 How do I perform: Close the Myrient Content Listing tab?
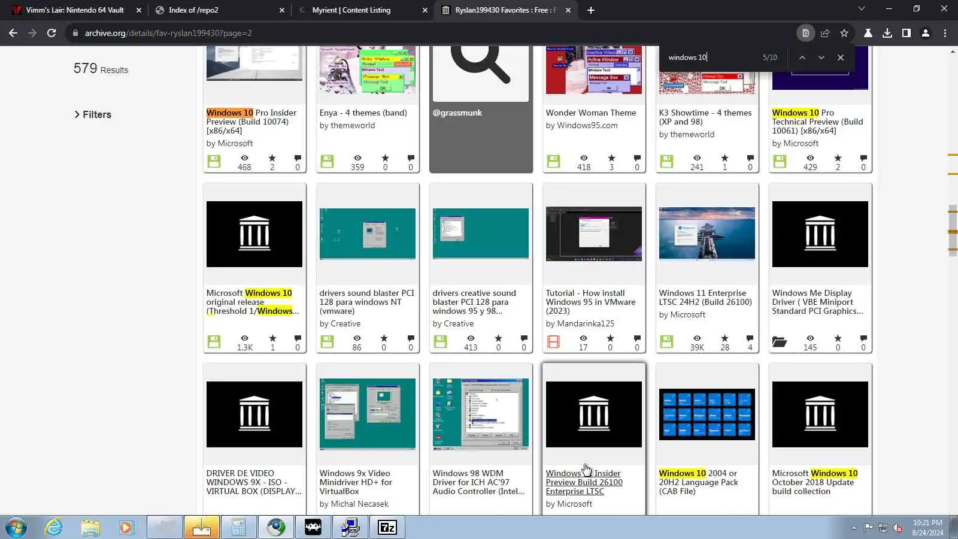[425, 10]
